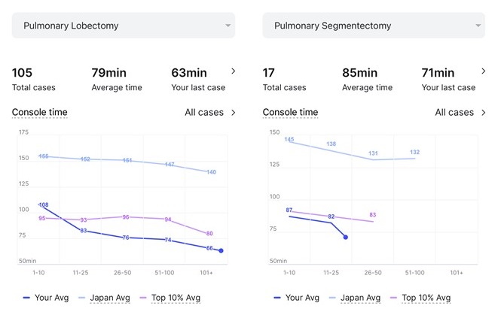Expand All cases filter in Segmentectomy panel

click(460, 113)
